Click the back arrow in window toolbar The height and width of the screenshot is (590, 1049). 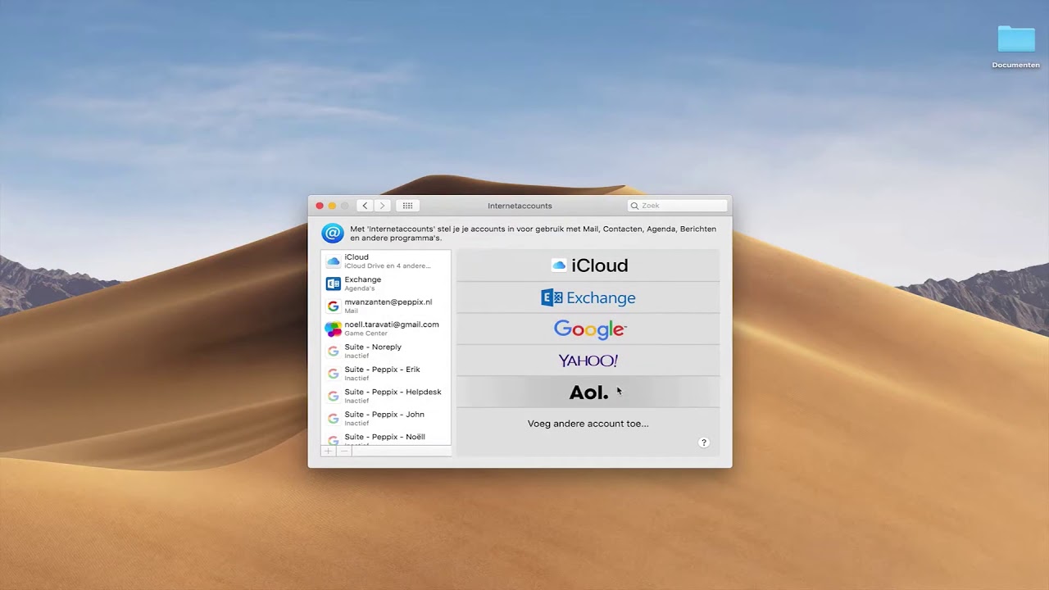coord(365,206)
